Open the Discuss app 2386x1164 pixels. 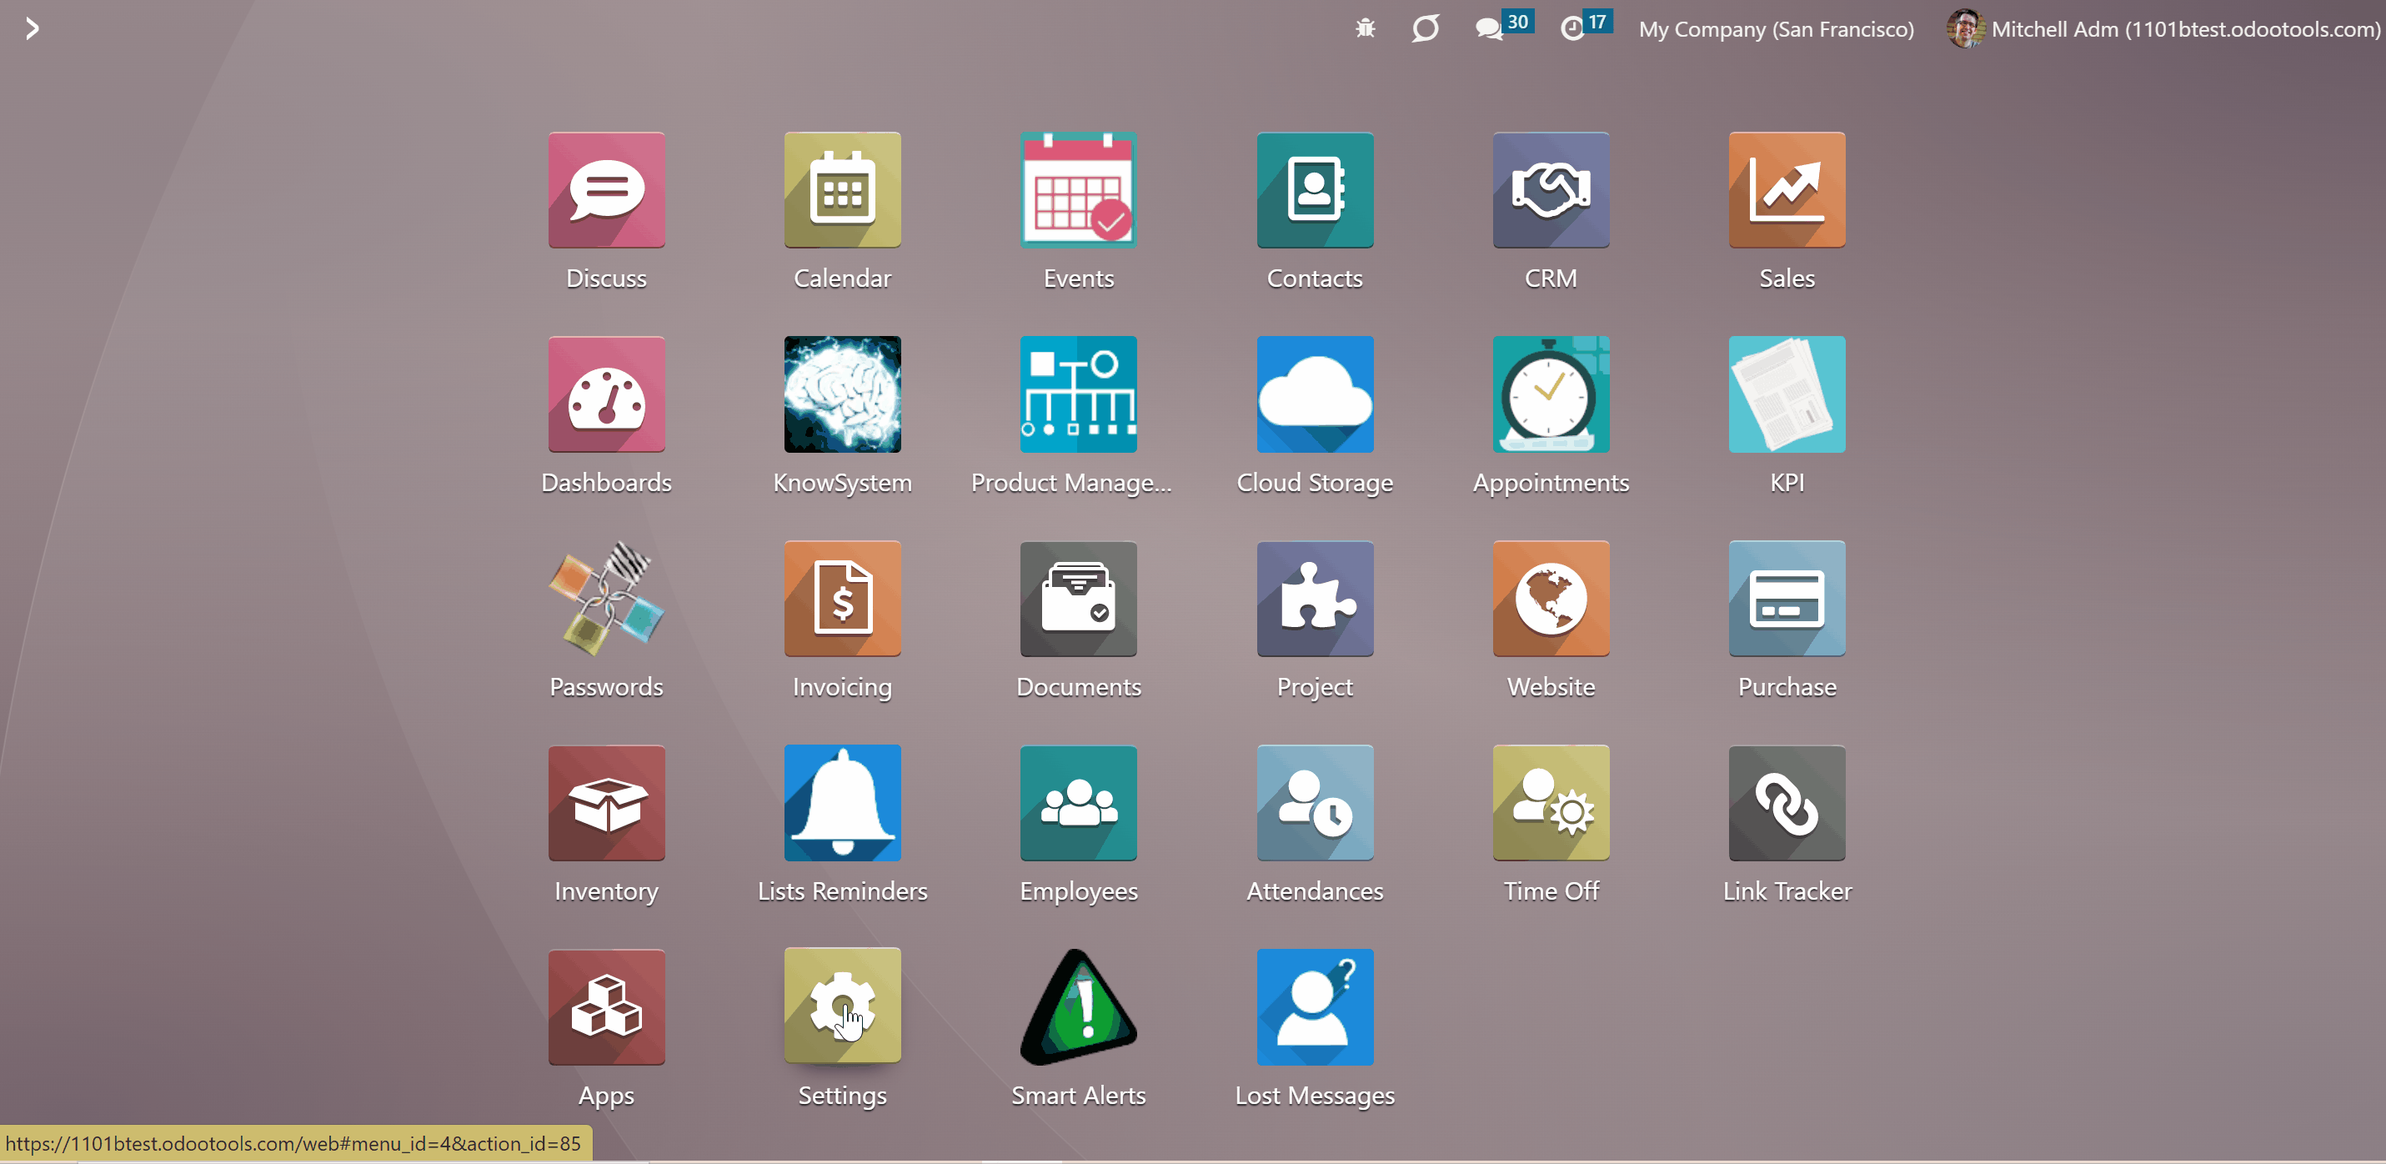tap(607, 190)
